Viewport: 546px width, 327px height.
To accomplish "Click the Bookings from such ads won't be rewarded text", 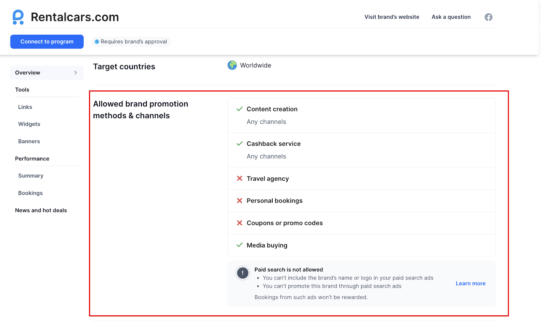I will point(311,297).
